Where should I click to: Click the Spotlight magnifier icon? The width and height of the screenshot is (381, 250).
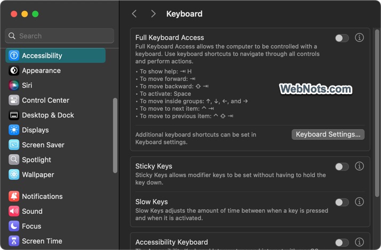(14, 160)
